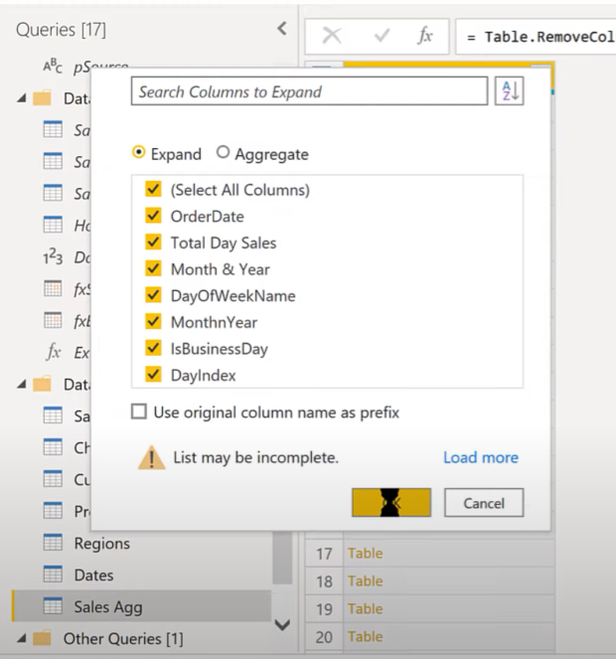The width and height of the screenshot is (616, 659).
Task: Uncheck the DayOfWeekName checkbox
Action: (153, 295)
